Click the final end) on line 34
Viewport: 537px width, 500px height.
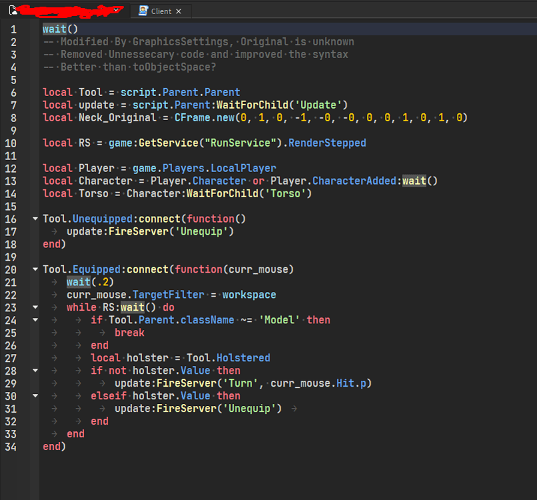pos(54,446)
